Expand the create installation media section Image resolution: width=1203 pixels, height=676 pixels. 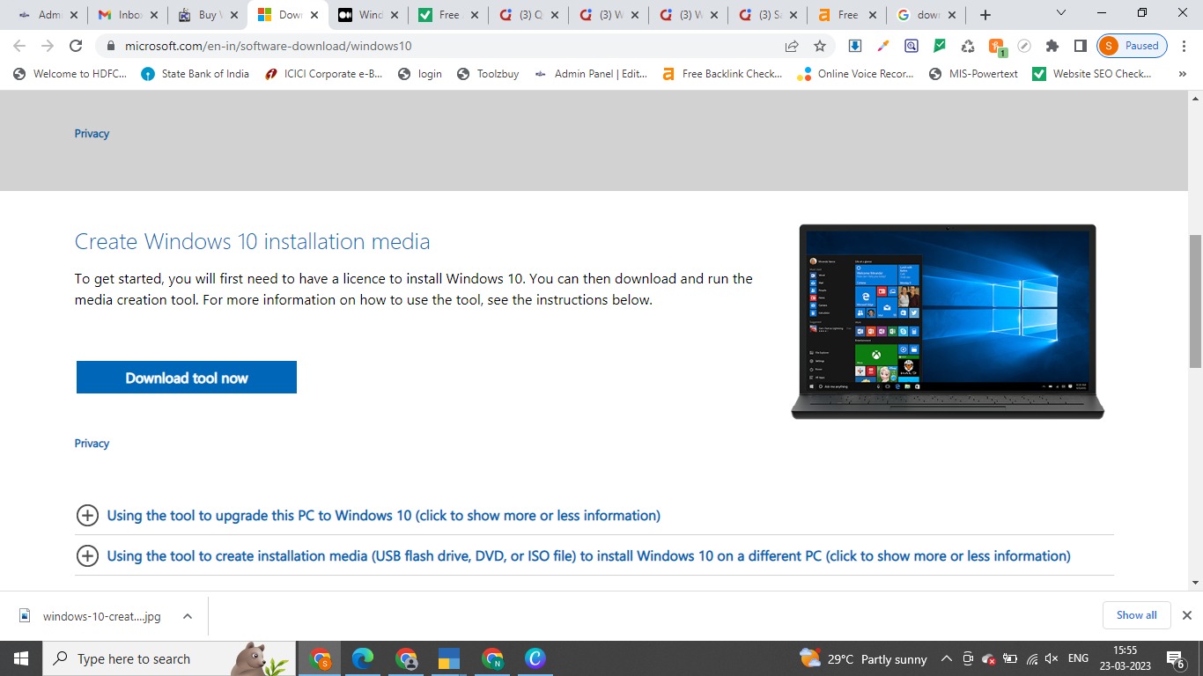point(573,555)
